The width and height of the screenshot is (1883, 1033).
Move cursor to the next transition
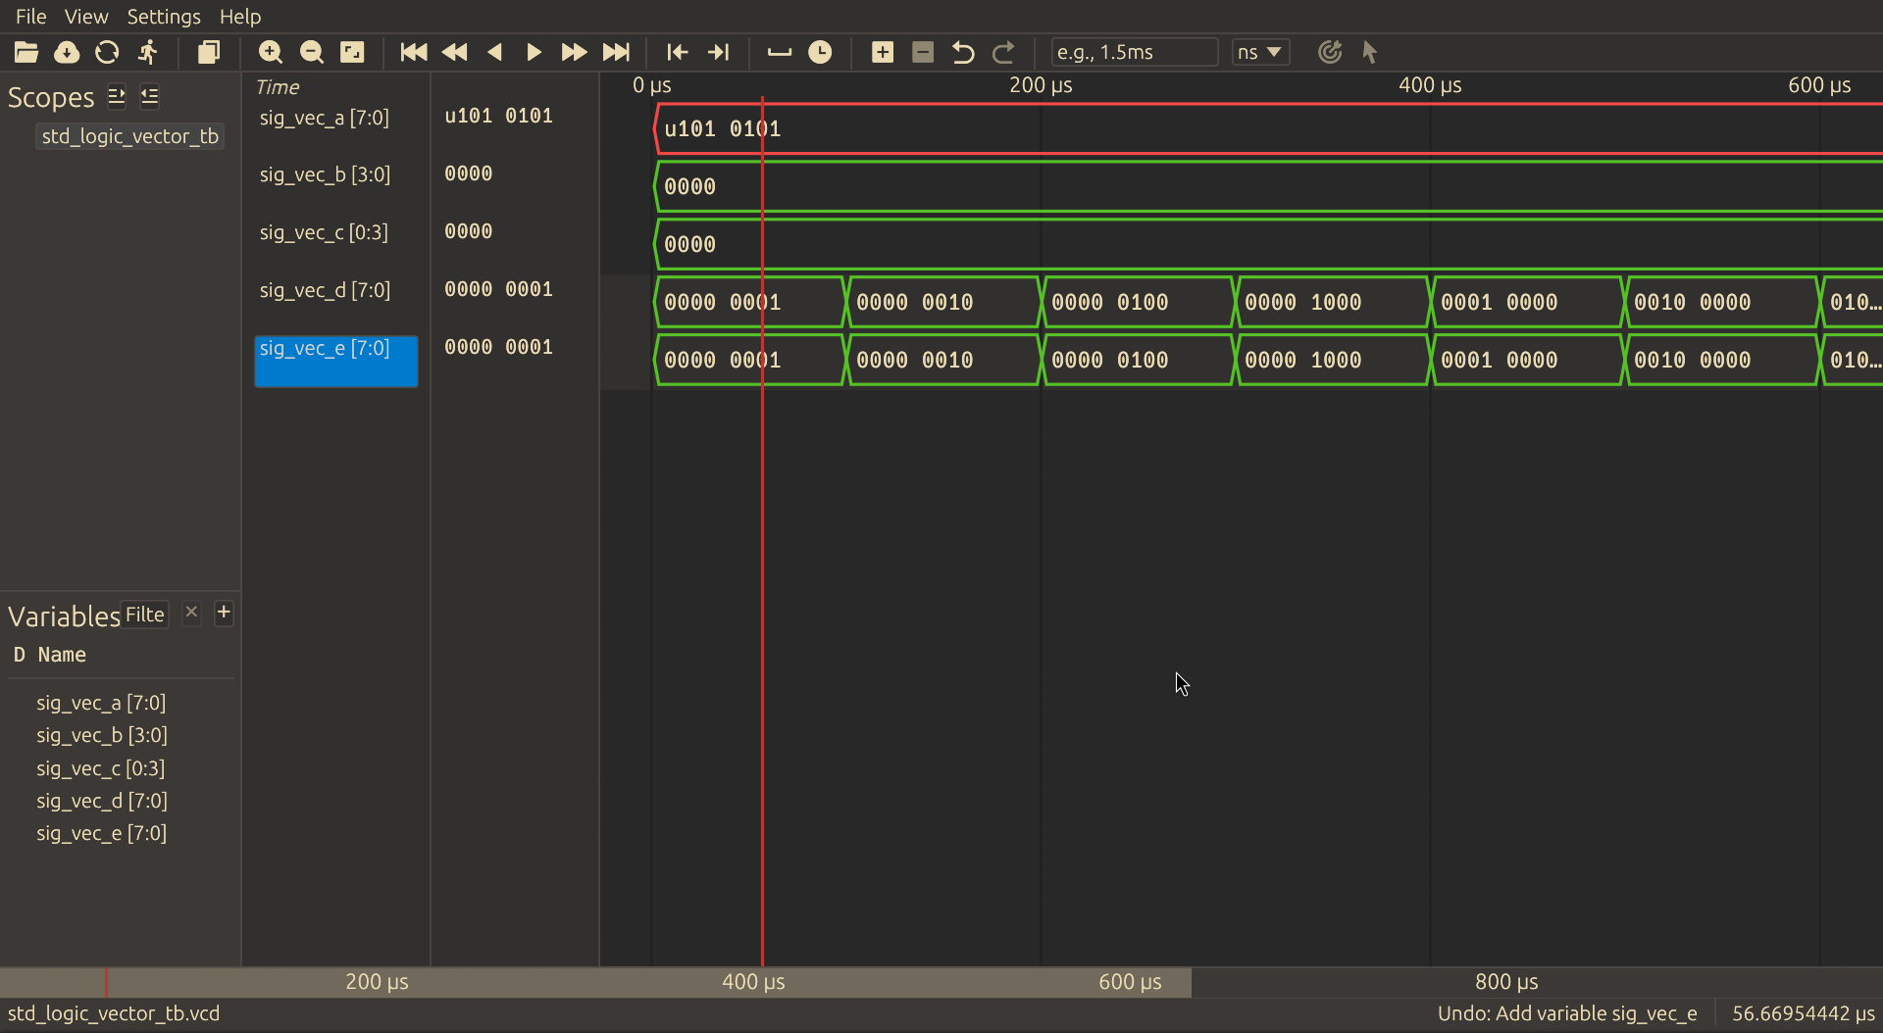[x=719, y=52]
